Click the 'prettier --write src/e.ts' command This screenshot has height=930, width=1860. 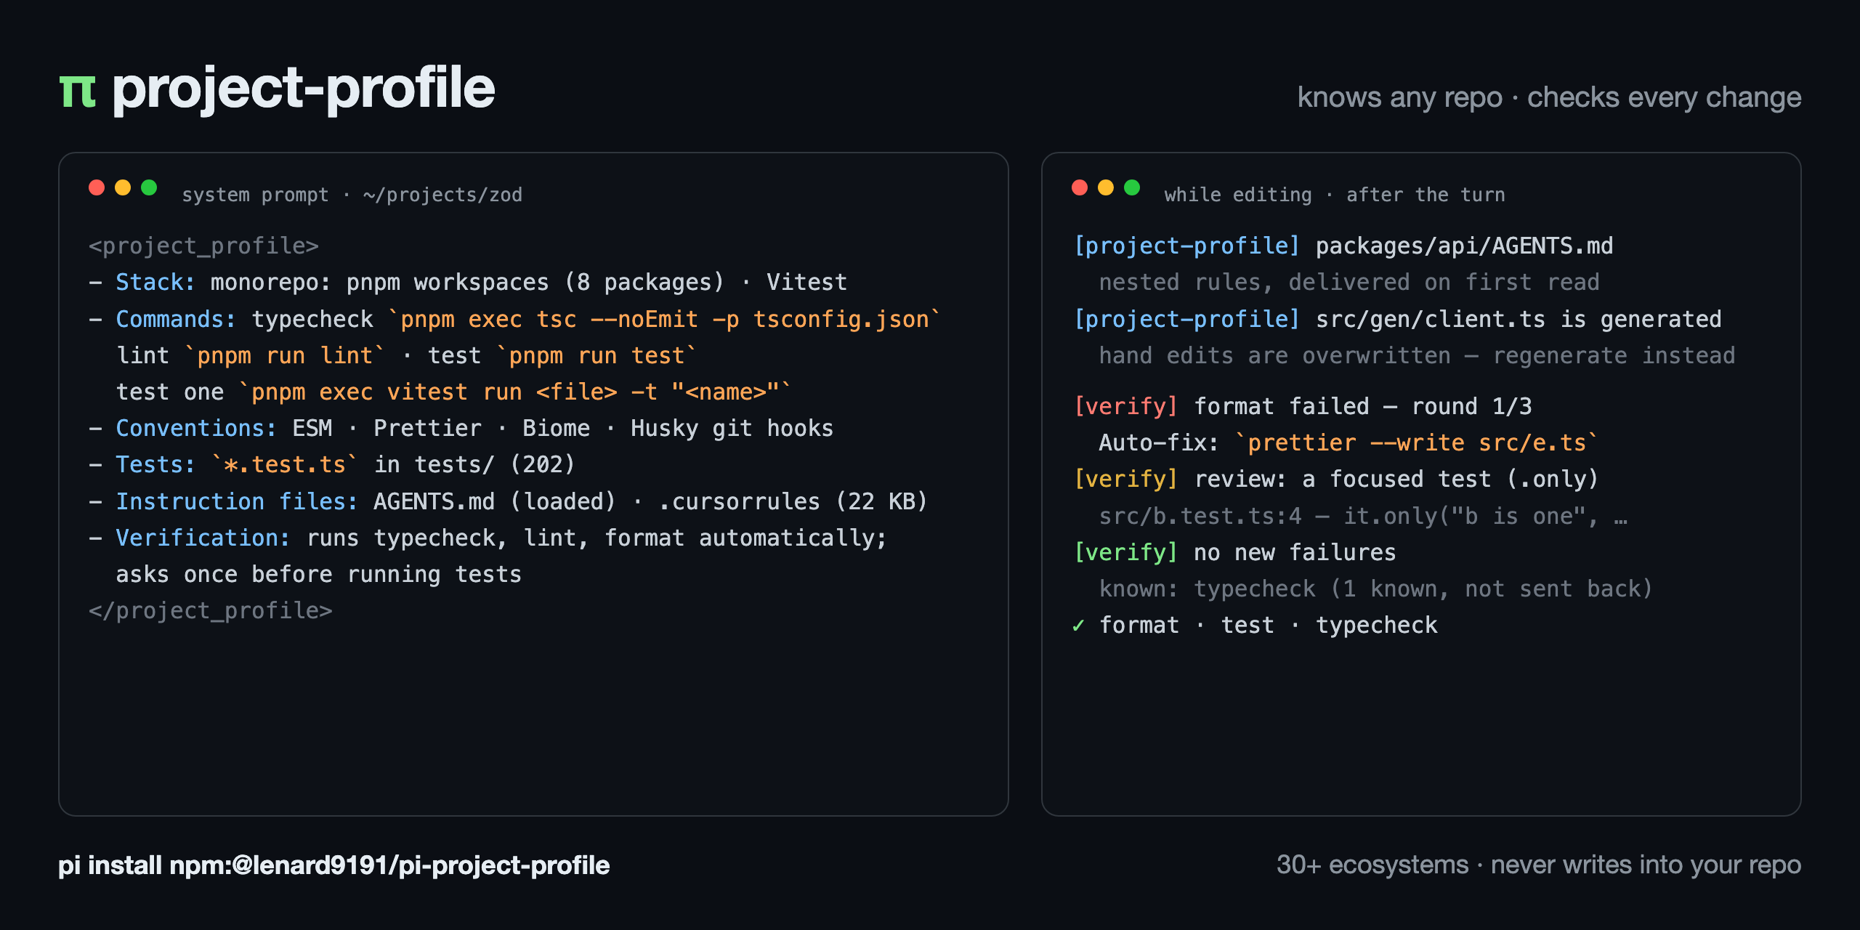(1417, 443)
